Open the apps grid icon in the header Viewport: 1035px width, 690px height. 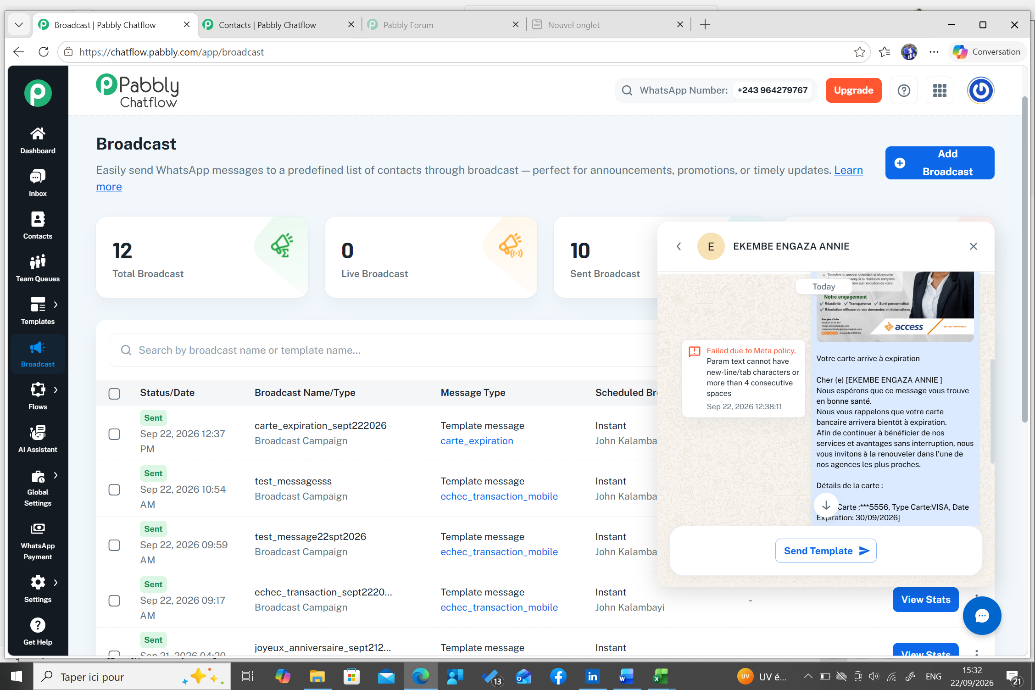[940, 90]
